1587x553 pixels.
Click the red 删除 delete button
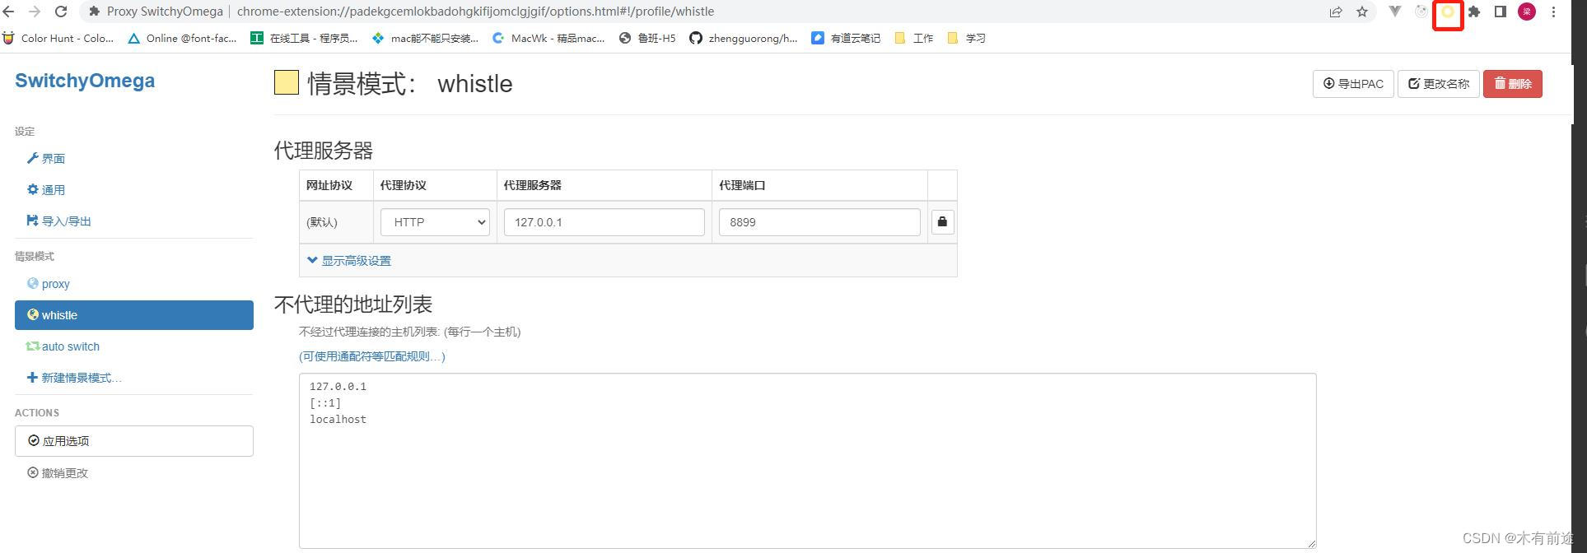[1513, 84]
